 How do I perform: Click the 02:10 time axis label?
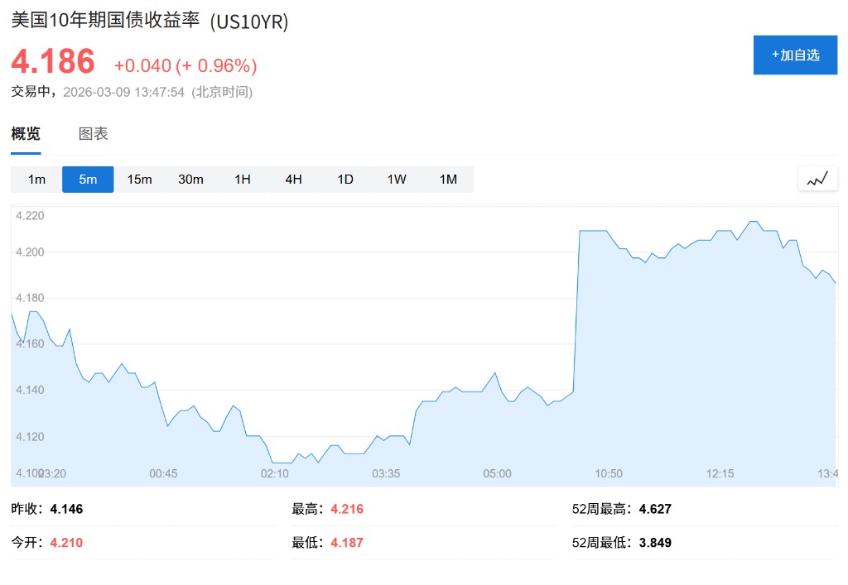click(275, 474)
